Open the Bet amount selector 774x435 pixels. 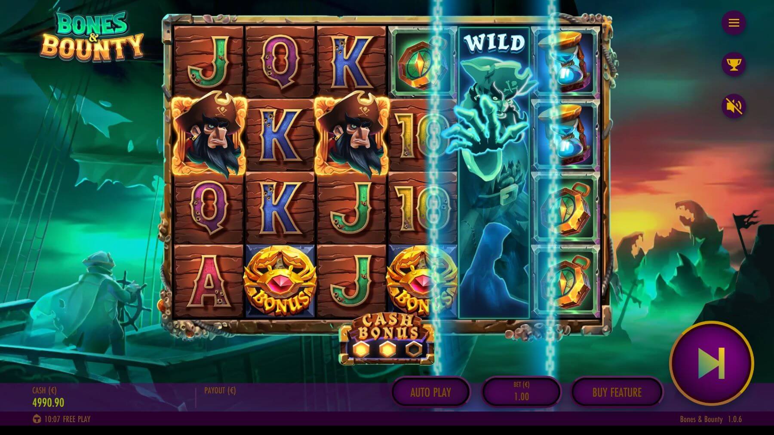(x=522, y=392)
